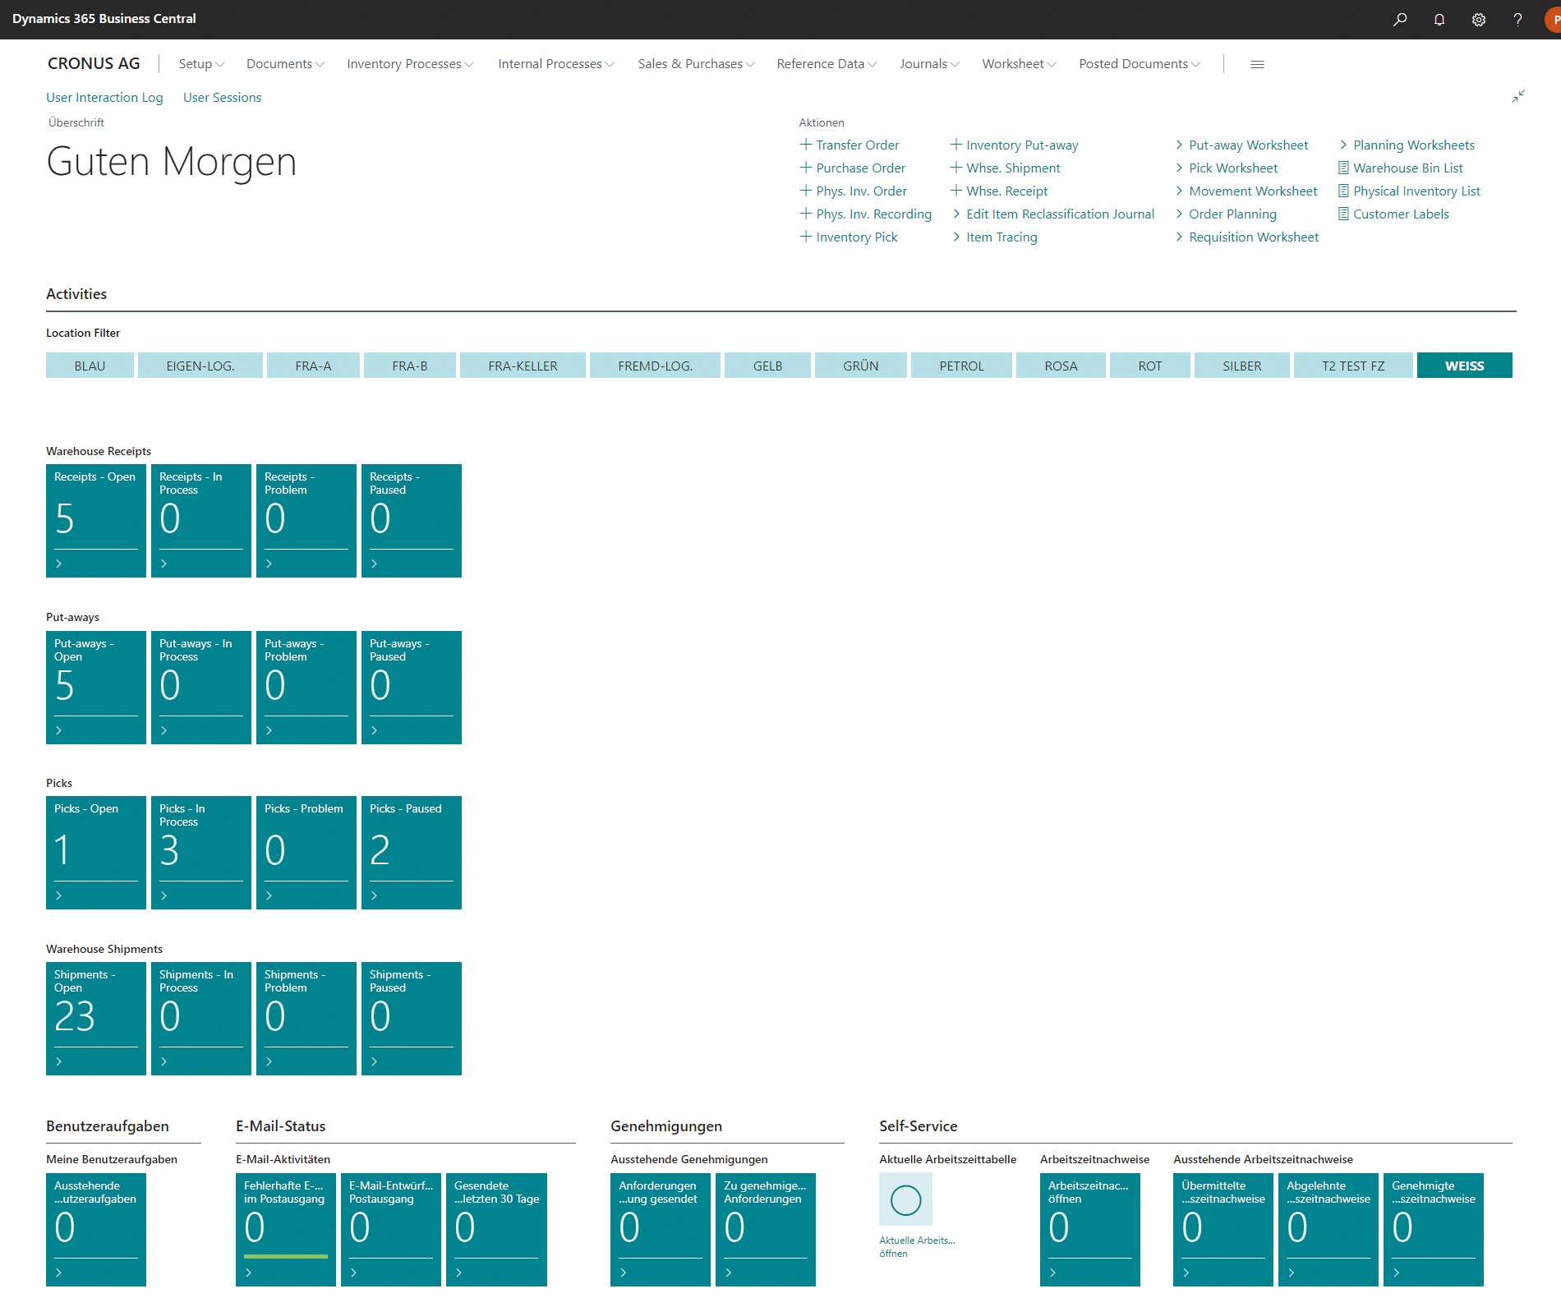
Task: Click the plus icon beside Purchase Order
Action: pyautogui.click(x=806, y=168)
